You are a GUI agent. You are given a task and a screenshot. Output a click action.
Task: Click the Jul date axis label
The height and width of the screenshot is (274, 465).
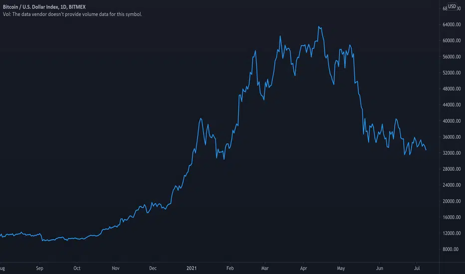(417, 268)
